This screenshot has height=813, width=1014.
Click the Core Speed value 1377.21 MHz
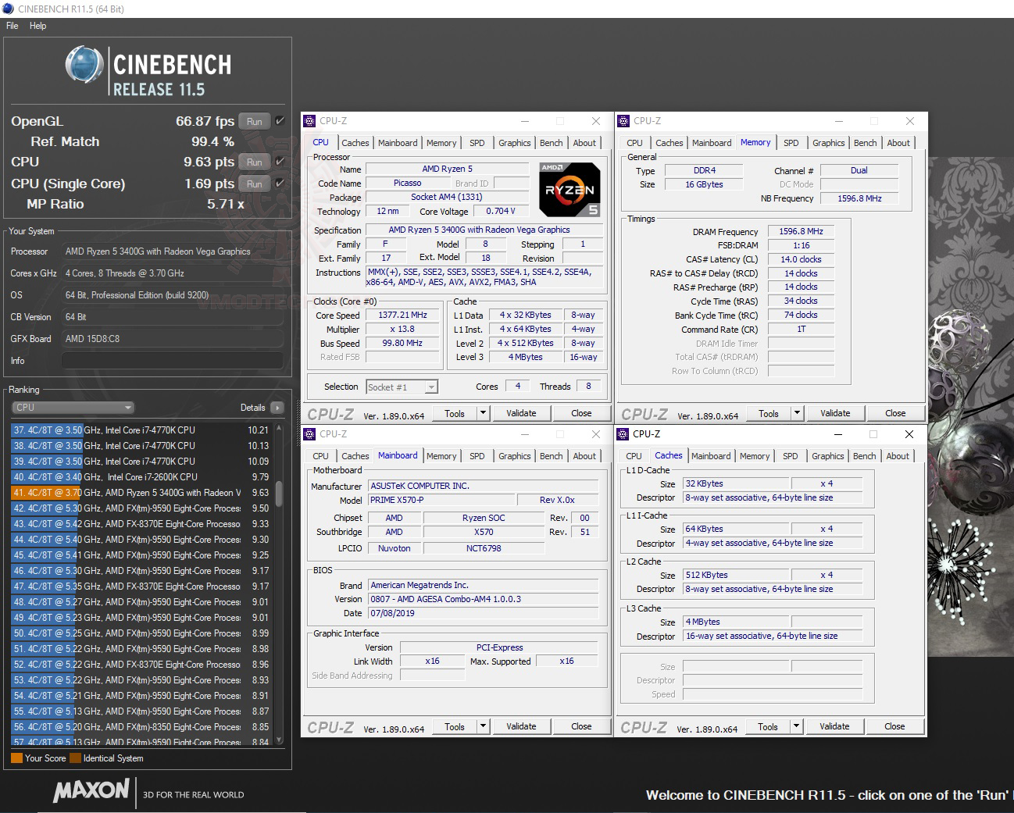(402, 315)
